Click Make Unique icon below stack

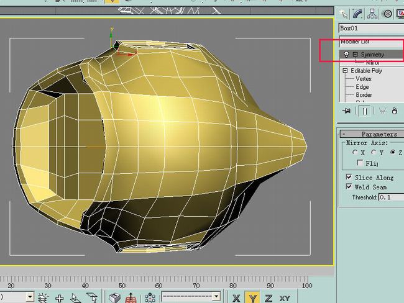(383, 111)
